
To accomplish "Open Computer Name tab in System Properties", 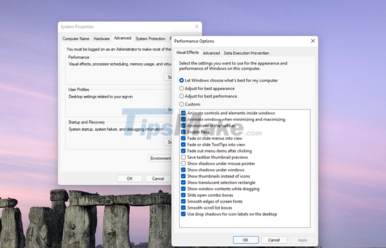I will click(x=76, y=39).
